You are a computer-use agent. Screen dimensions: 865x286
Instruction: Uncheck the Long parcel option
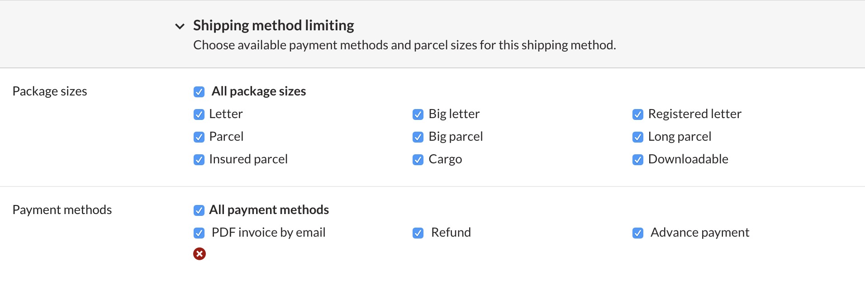[638, 137]
